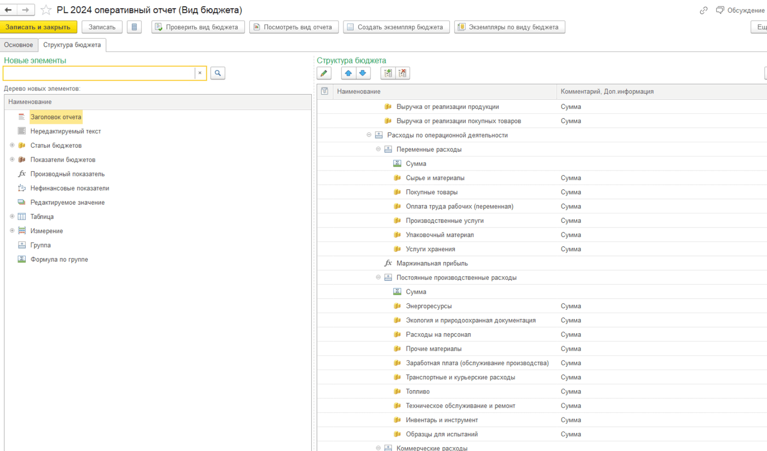Click inside the Новые элементы search field
The width and height of the screenshot is (767, 451).
99,73
